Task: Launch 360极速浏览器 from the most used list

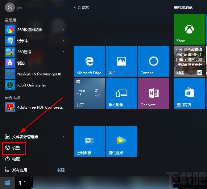Action: pos(35,30)
